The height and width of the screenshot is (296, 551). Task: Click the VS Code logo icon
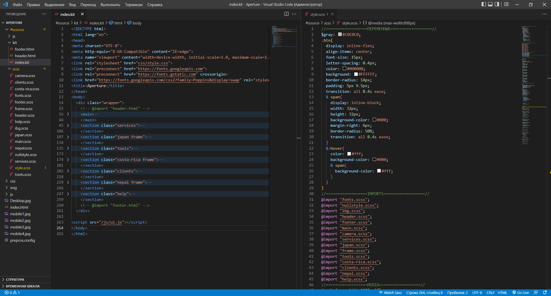(x=5, y=4)
